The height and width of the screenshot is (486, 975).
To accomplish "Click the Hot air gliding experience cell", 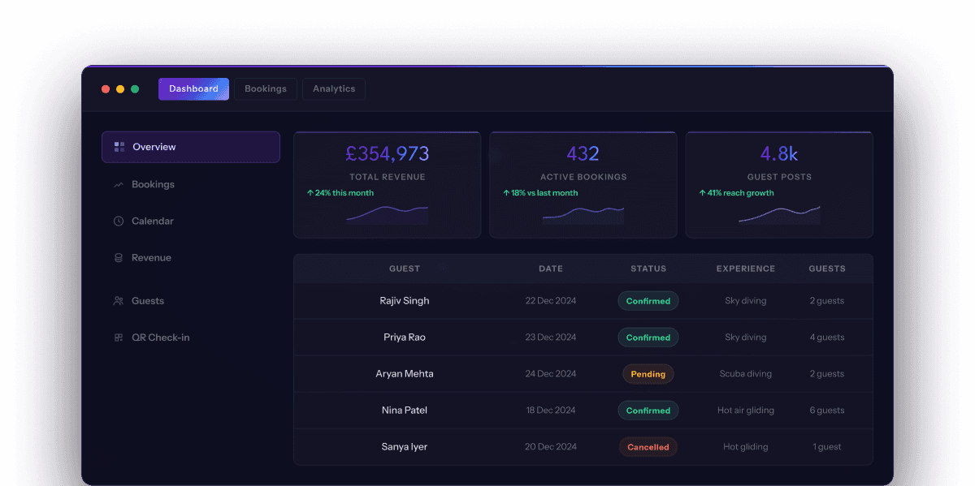I will (746, 411).
